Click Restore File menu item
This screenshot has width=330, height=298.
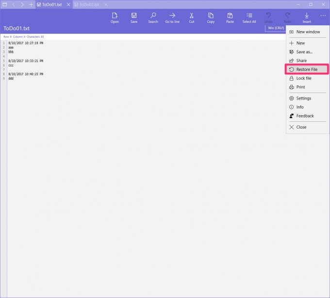tap(307, 69)
